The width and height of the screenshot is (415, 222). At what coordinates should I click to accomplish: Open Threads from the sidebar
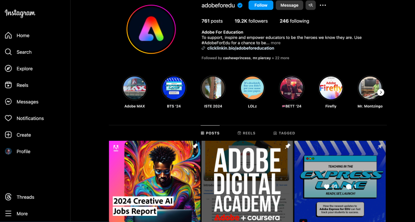coord(8,197)
